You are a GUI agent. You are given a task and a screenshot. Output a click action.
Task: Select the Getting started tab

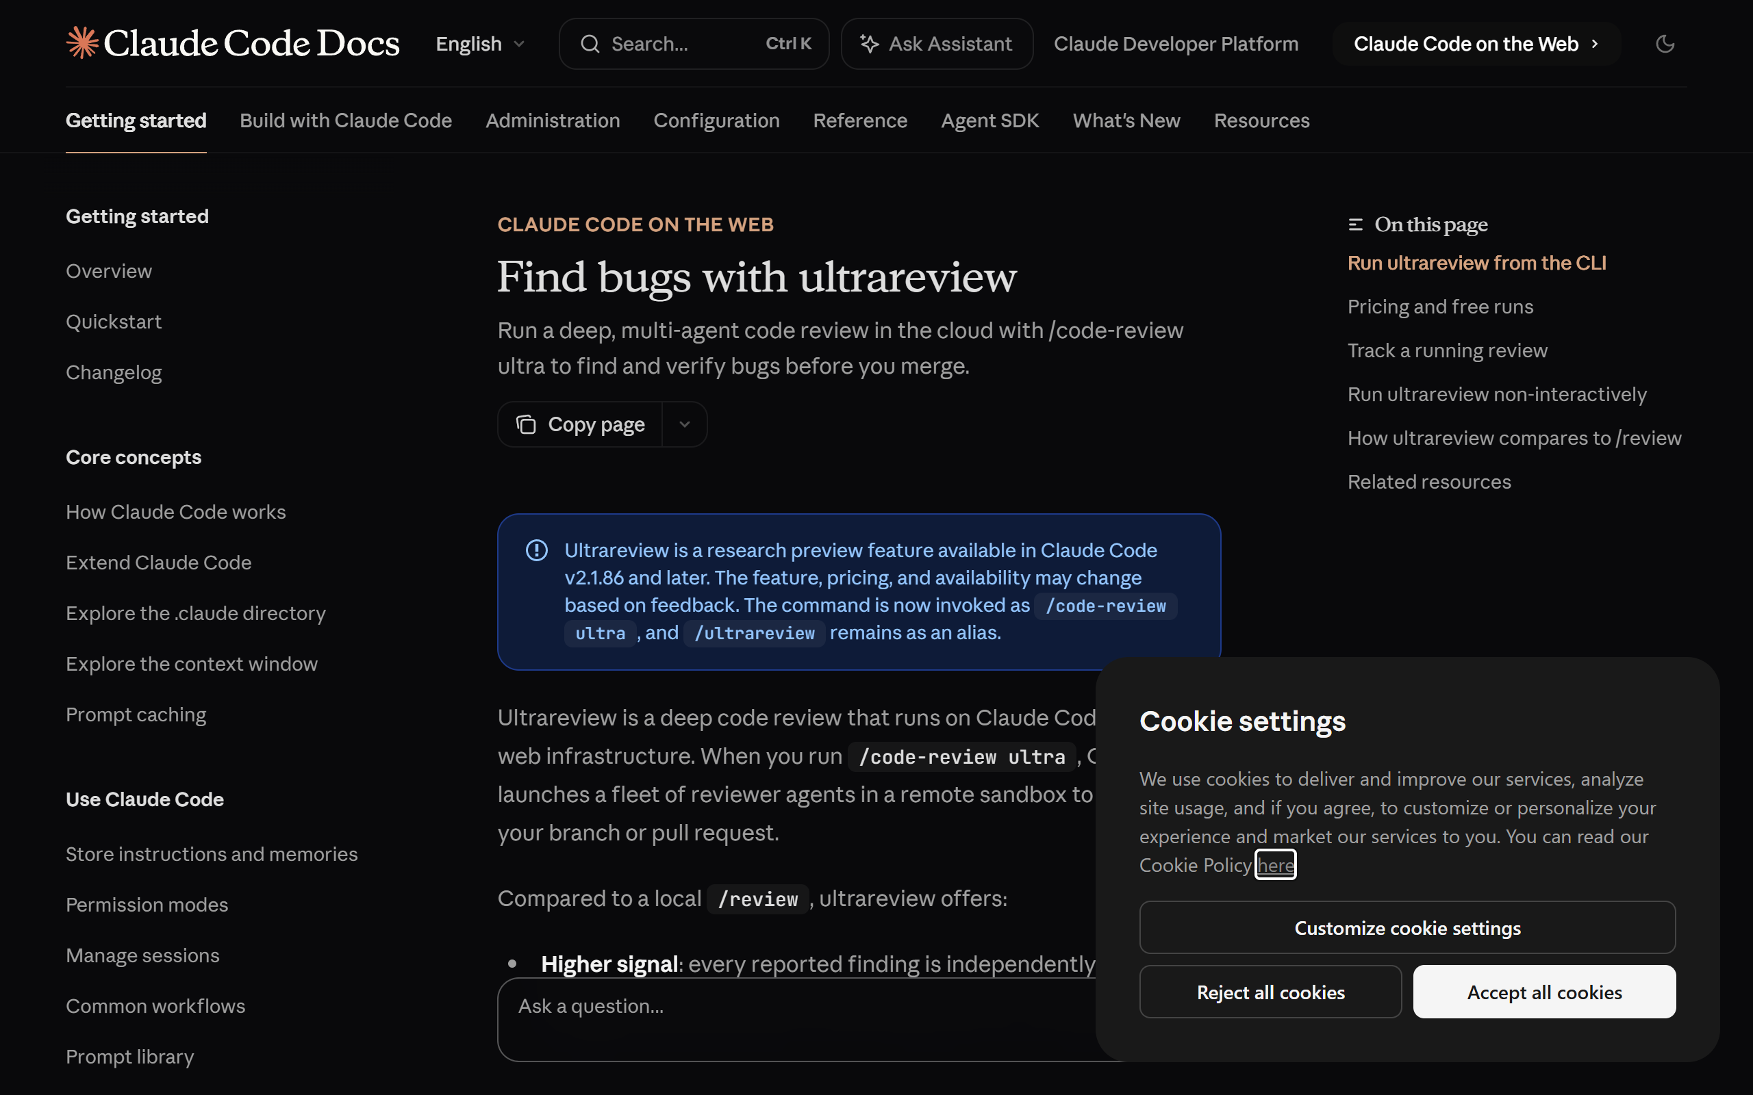pos(136,120)
